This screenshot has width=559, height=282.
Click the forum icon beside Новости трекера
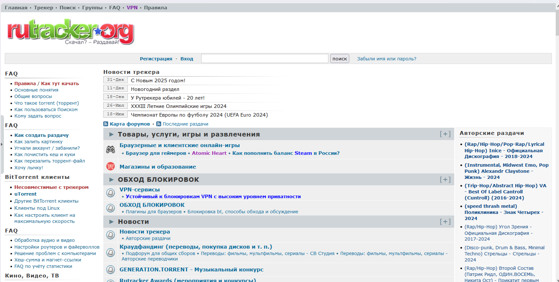110,235
